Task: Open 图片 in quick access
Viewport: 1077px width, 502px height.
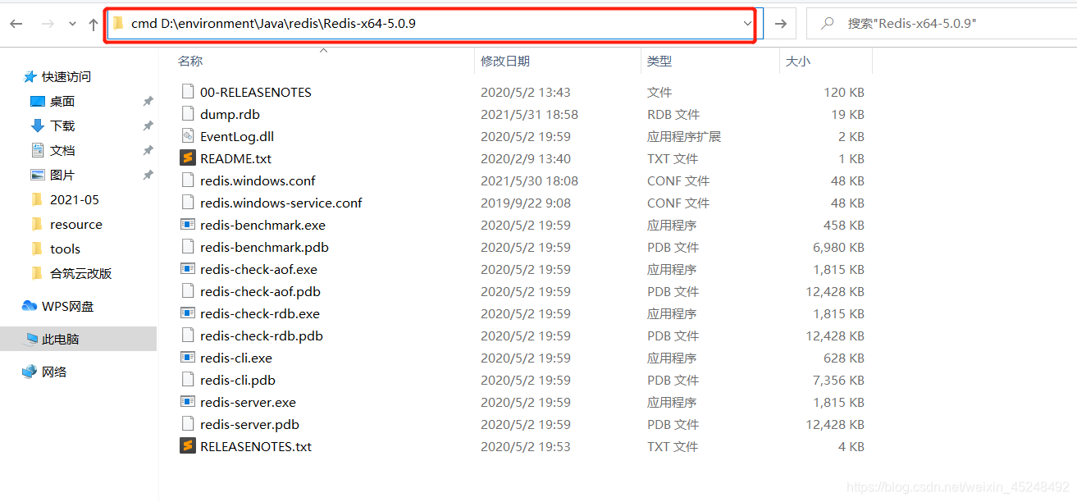Action: [62, 175]
